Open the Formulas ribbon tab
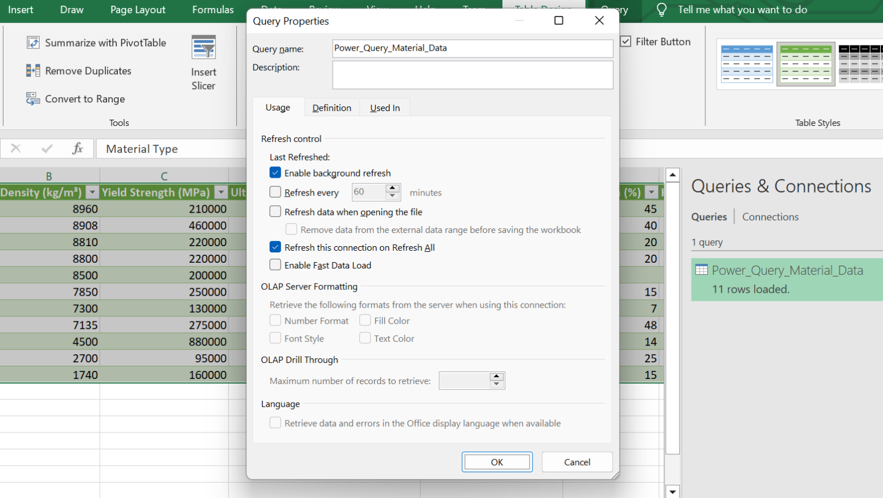The image size is (883, 498). click(212, 9)
